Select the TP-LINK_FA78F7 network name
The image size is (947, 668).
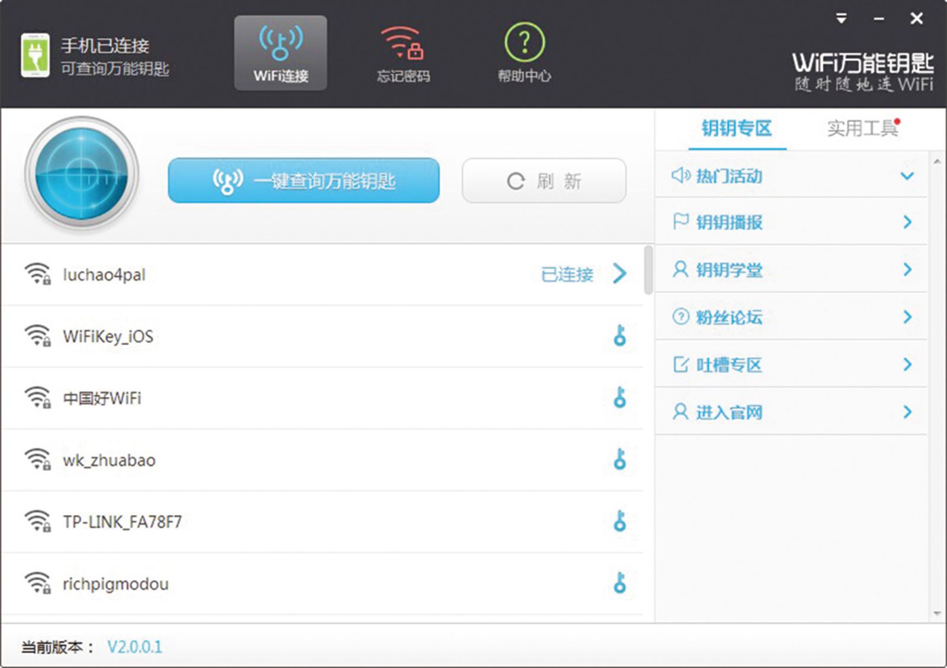pyautogui.click(x=123, y=522)
